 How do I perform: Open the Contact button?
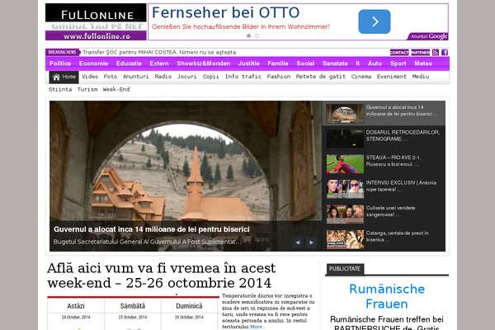399,53
